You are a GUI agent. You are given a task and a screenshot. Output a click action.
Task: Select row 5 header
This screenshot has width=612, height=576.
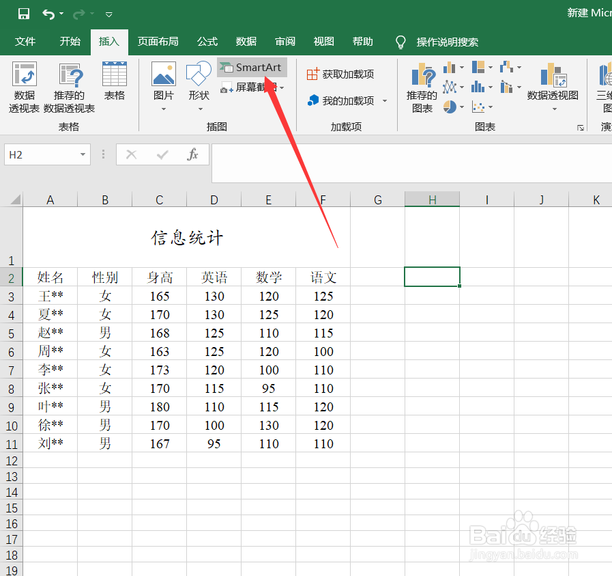(12, 333)
